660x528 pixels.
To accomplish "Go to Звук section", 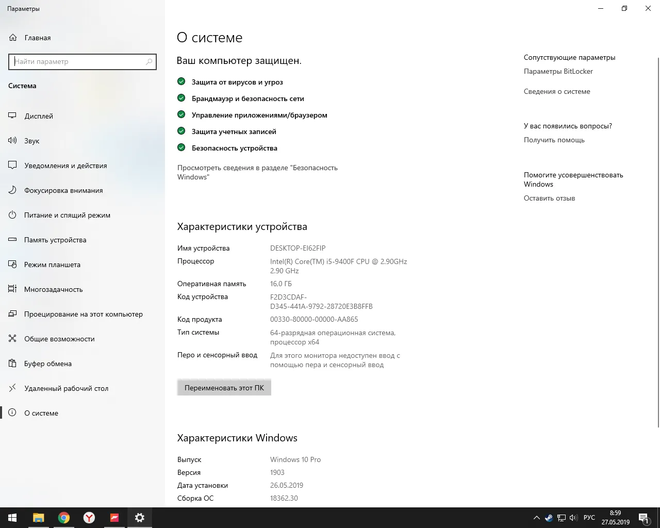I will (x=32, y=141).
